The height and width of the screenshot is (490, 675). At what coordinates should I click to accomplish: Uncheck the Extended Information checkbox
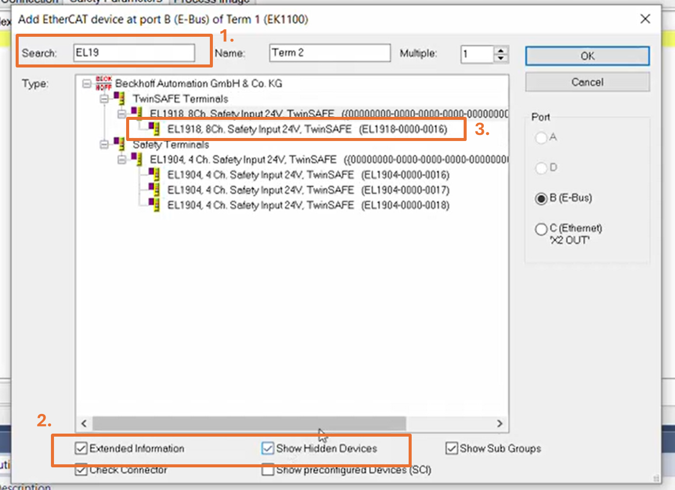coord(81,448)
